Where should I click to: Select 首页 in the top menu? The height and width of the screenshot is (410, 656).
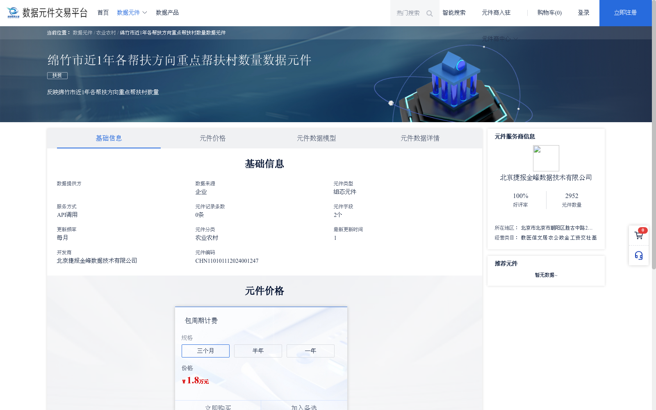pos(102,12)
